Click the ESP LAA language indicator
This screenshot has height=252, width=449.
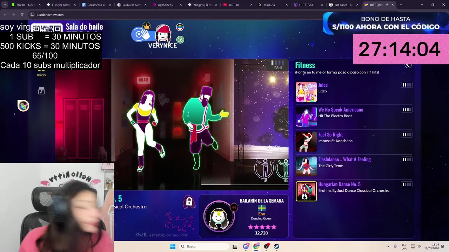404,246
